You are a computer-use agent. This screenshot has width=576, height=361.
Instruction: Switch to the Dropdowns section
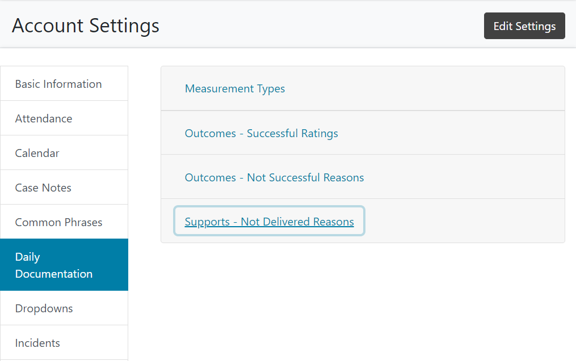click(x=64, y=308)
